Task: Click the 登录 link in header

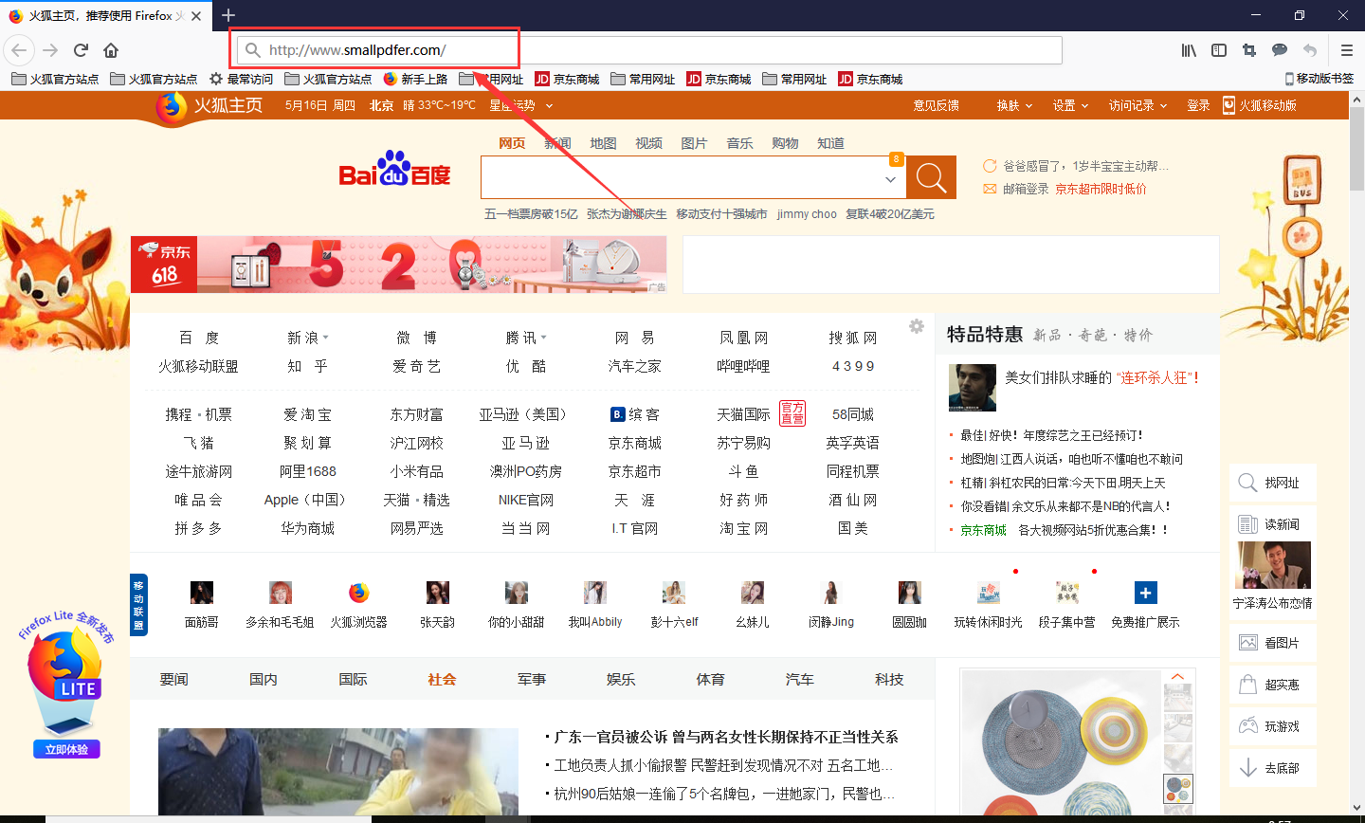Action: pyautogui.click(x=1198, y=105)
